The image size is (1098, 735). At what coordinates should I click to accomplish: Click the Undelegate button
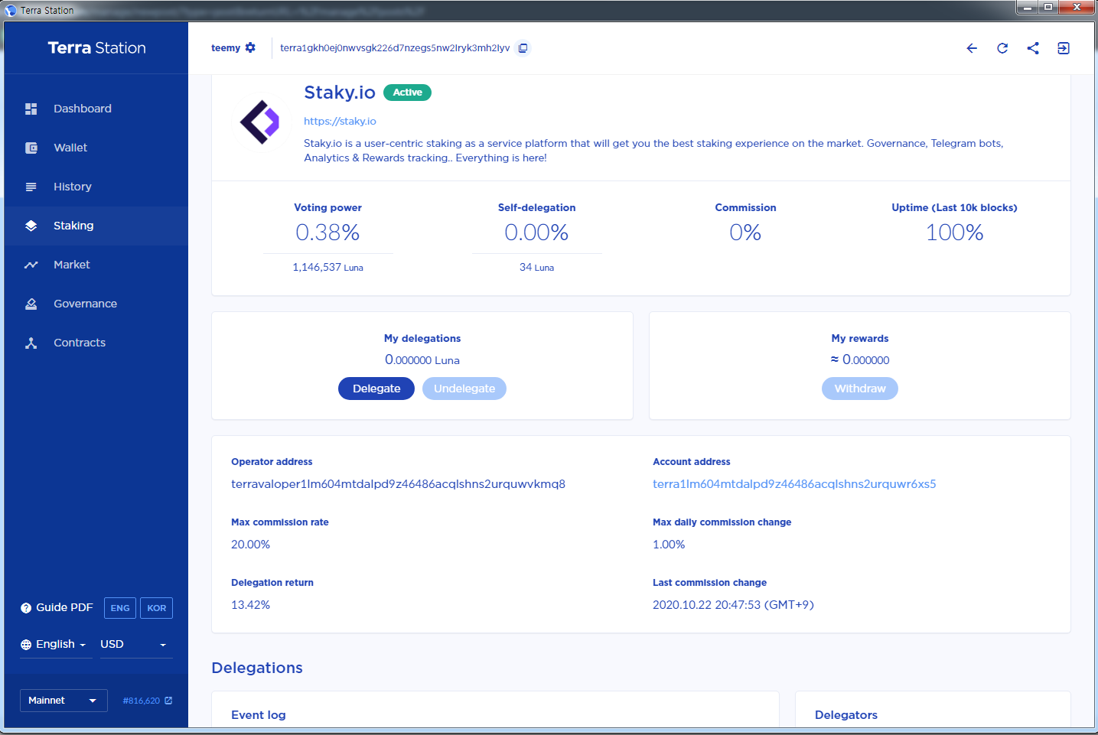tap(464, 389)
